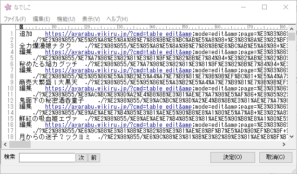The width and height of the screenshot is (297, 174).
Task: Open the 表示(V) menu
Action: 91,19
